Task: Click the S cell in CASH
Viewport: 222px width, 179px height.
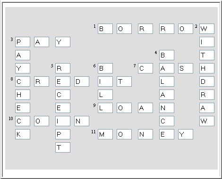Action: point(186,68)
